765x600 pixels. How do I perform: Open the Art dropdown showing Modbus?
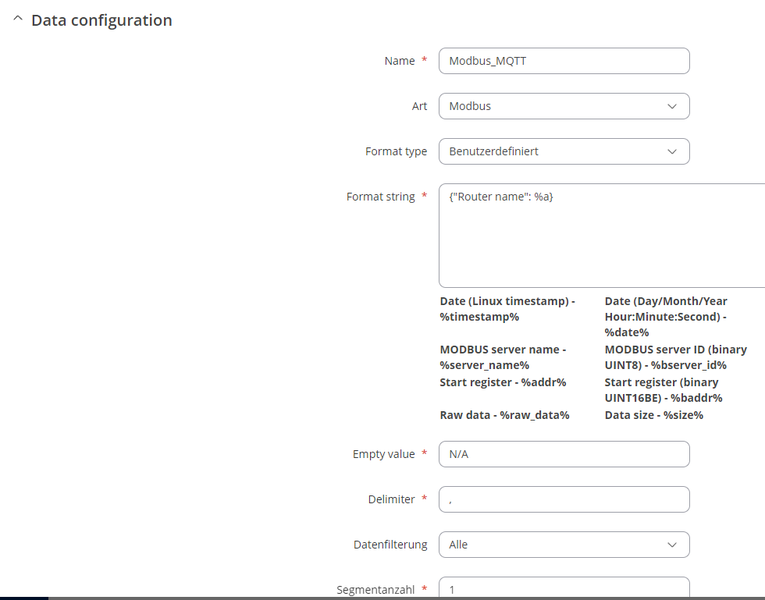564,106
